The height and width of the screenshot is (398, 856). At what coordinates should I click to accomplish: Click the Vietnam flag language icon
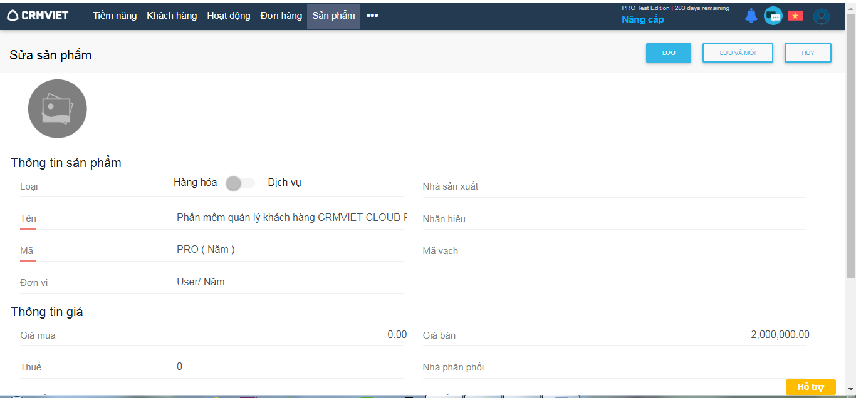pos(795,16)
